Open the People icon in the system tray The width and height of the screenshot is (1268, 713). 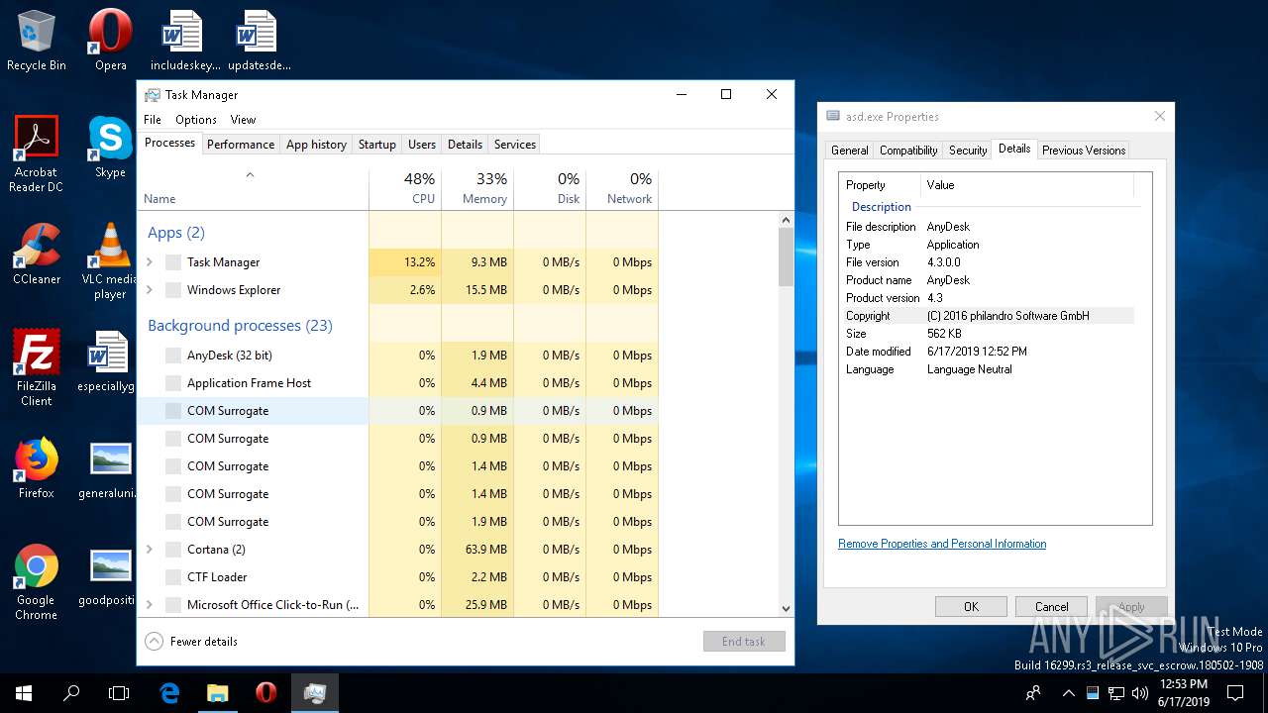pos(1033,693)
